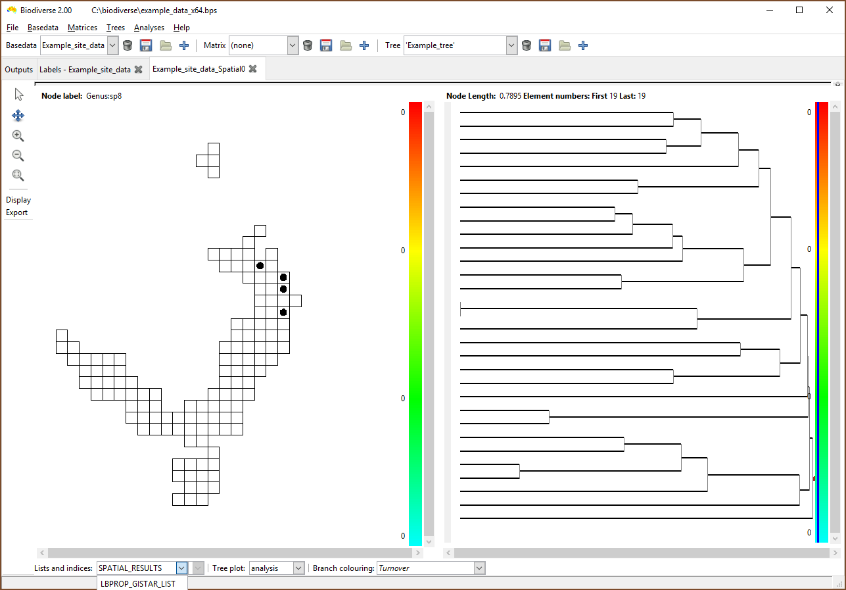Select LBPROP_GISTAR_LIST from the list
This screenshot has height=590, width=846.
[138, 583]
